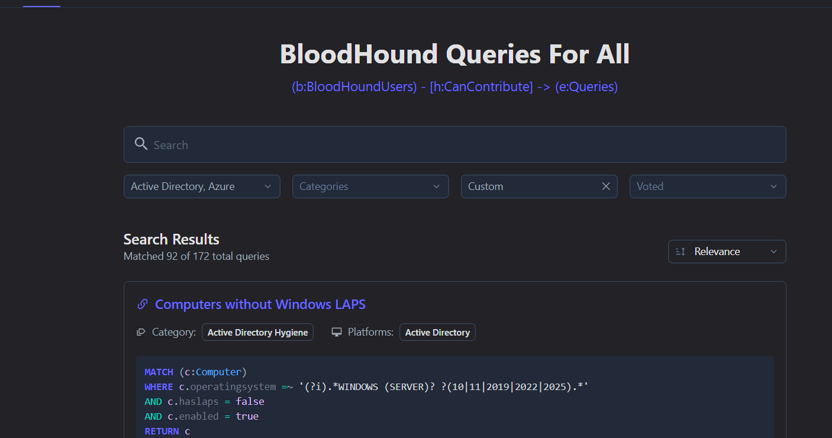Click the monitor icon next to Platforms
Screen dimensions: 832x438
337,332
